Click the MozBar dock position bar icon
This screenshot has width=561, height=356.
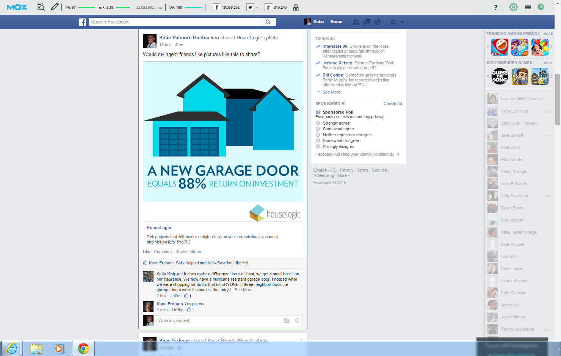[528, 7]
